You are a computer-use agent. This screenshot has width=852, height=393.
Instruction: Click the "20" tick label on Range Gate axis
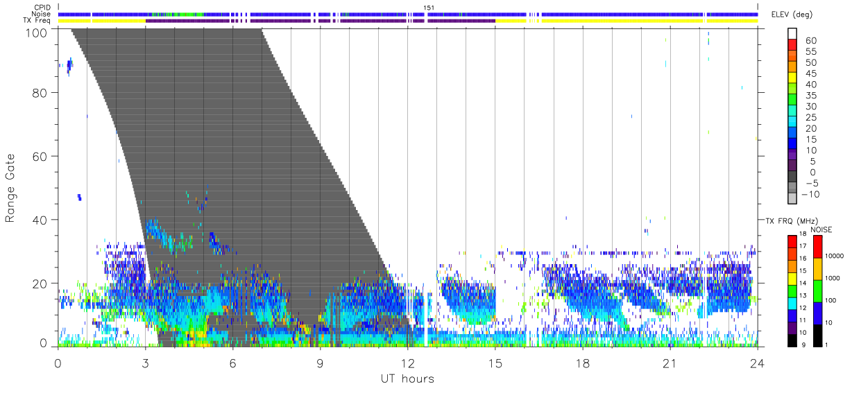(40, 283)
